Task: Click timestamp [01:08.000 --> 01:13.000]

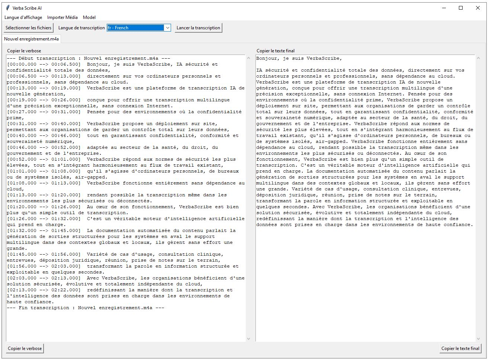Action: [x=44, y=183]
